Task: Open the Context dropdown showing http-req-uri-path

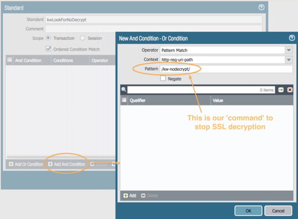Action: (288, 59)
